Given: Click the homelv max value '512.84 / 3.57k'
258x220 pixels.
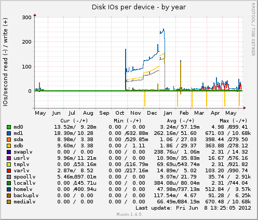Looking at the screenshot, I should click(x=228, y=189).
